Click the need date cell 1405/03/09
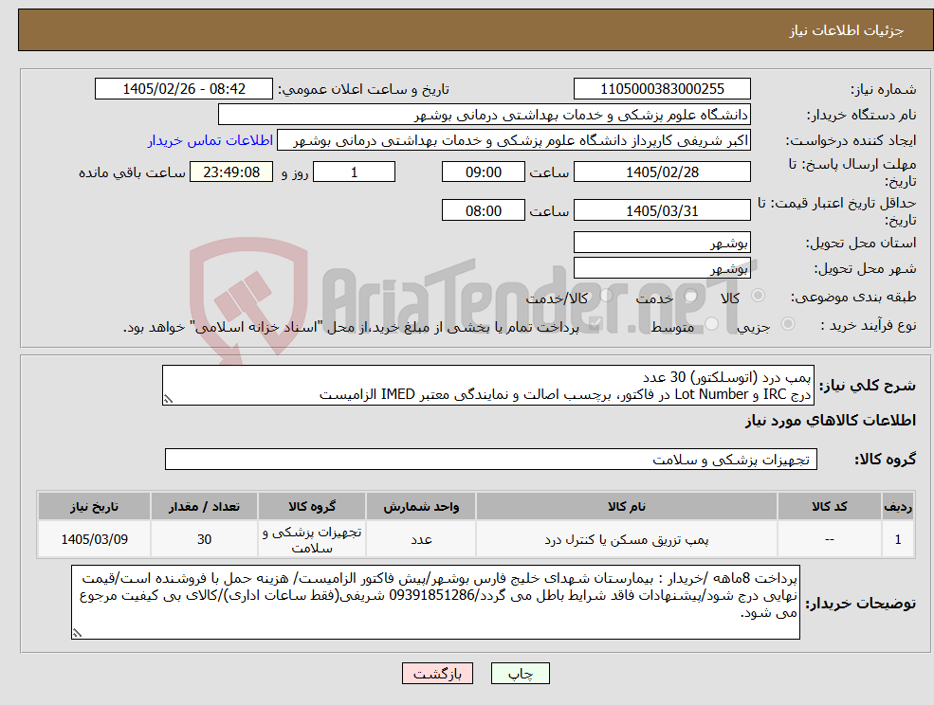 click(94, 539)
